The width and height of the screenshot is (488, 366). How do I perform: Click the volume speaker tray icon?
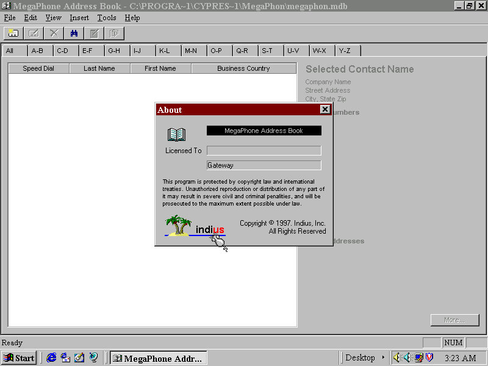pos(396,358)
